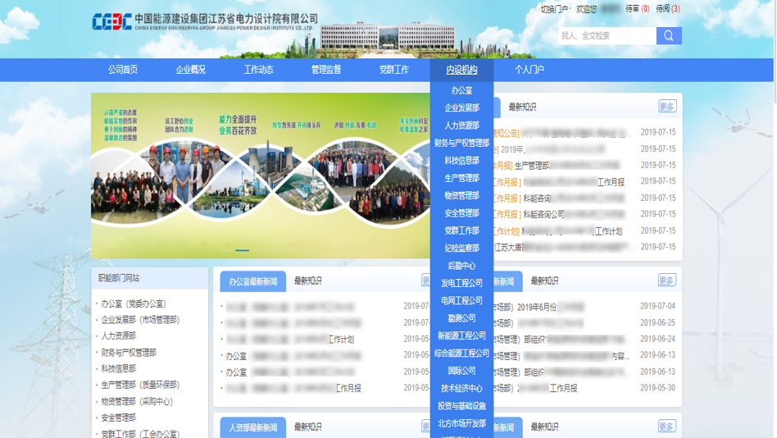Select 科技信息部 from the dropdown menu
Image resolution: width=777 pixels, height=438 pixels.
461,160
